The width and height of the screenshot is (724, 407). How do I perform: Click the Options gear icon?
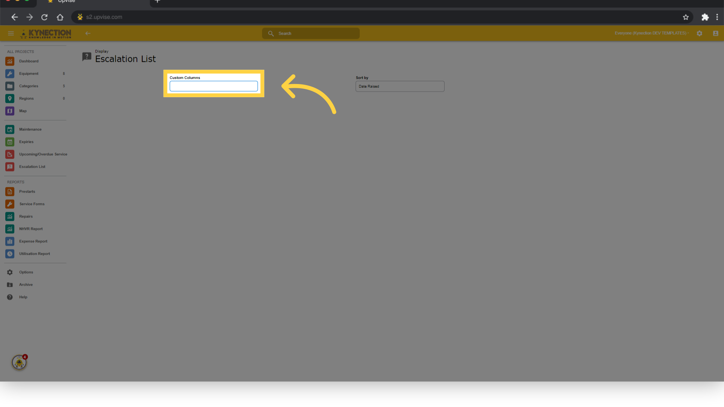point(10,272)
